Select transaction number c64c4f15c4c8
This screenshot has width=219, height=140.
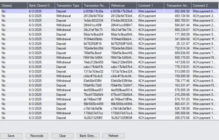click(x=93, y=76)
